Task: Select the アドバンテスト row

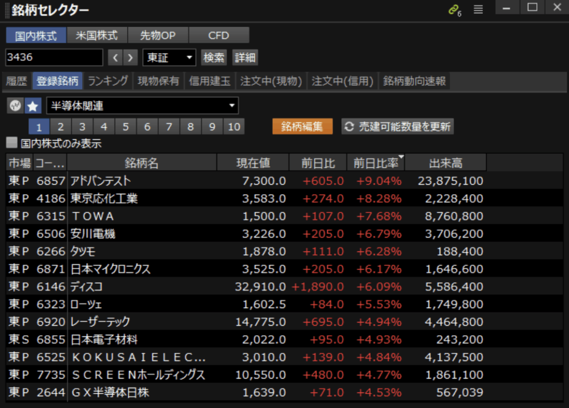Action: click(284, 180)
